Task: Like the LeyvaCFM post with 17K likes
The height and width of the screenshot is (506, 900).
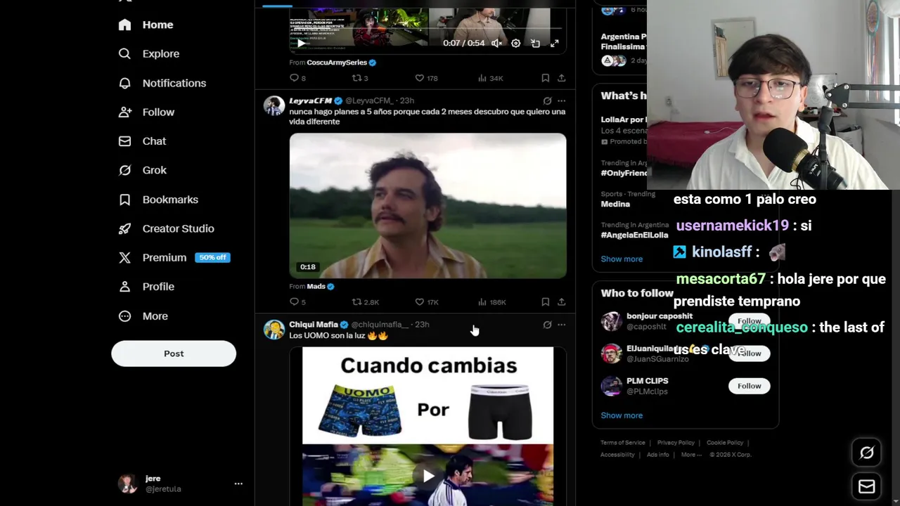Action: 426,302
